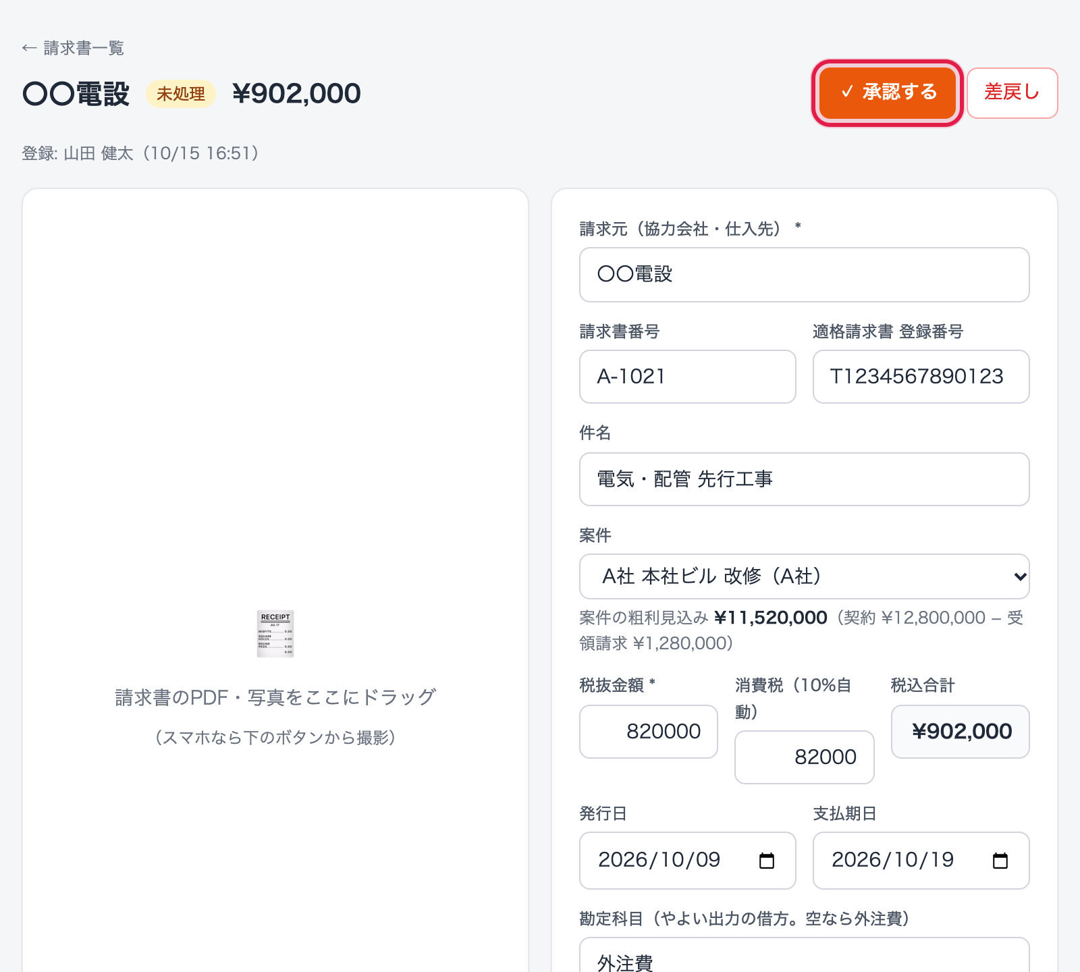The image size is (1080, 972).
Task: Click the 消費税 field 82000
Action: coord(804,757)
